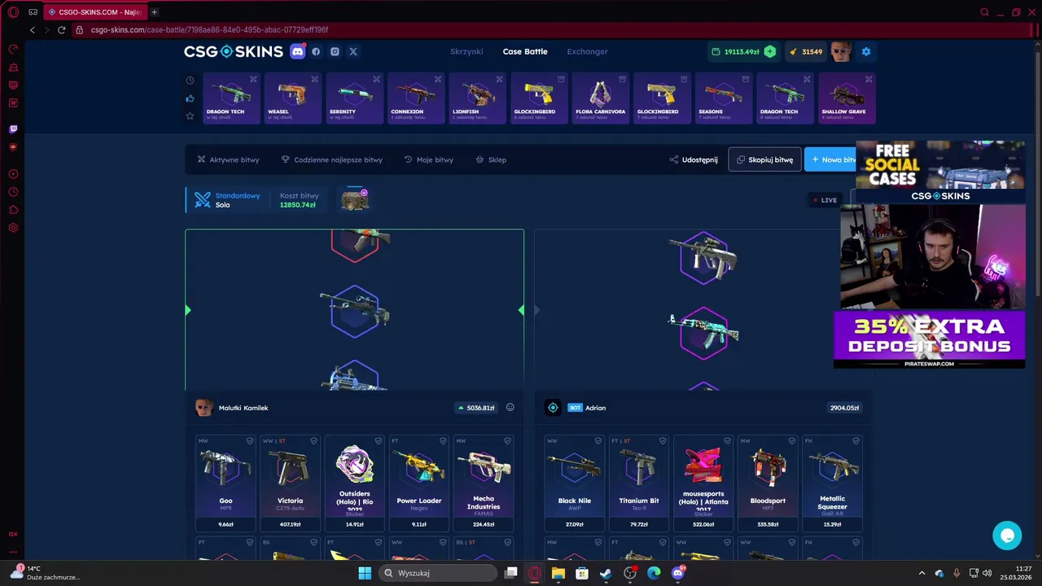Open Microsoft Edge from the taskbar
Image resolution: width=1042 pixels, height=586 pixels.
pos(654,573)
